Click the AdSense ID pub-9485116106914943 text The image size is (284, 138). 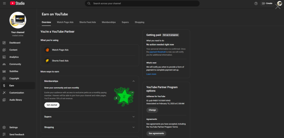coord(158,101)
